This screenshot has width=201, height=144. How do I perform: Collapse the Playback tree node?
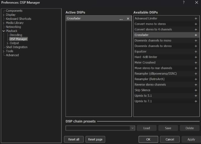tap(4, 31)
